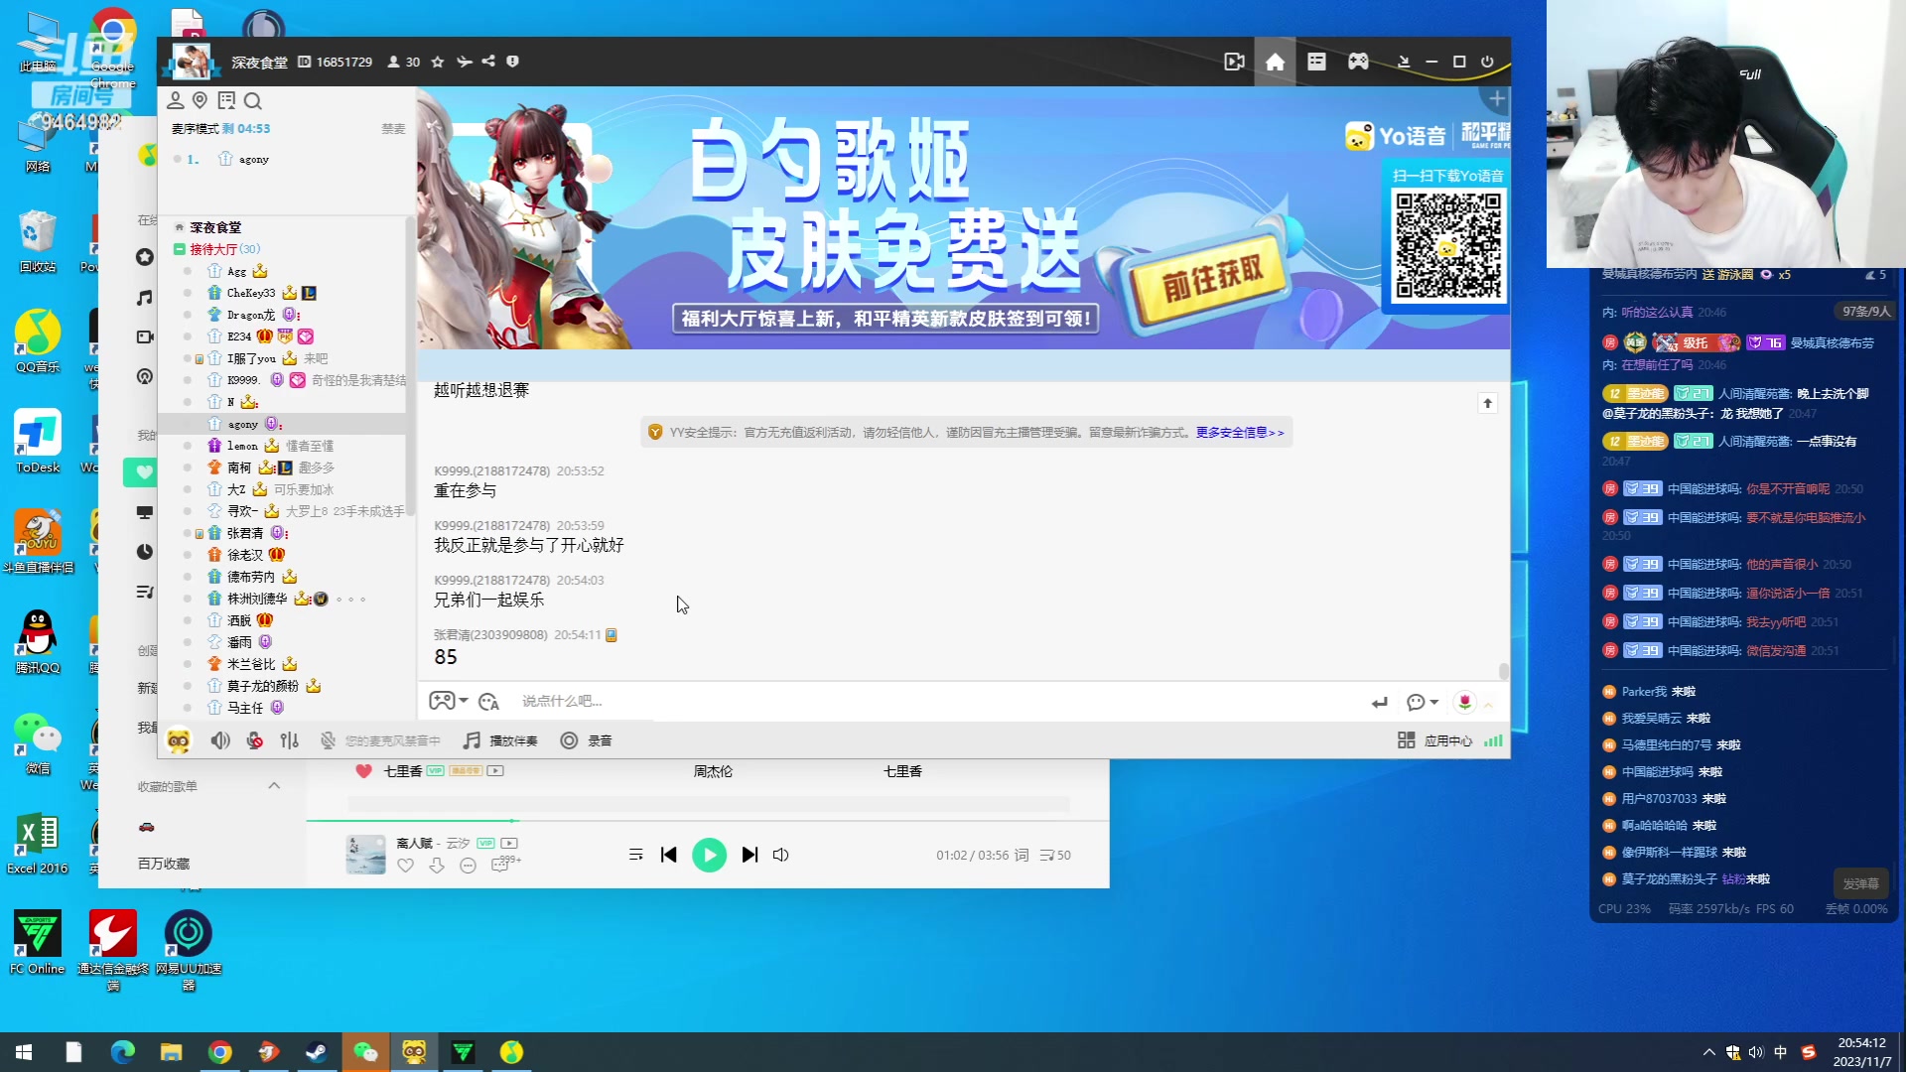Open the video playback icon in YY title bar
Screen dimensions: 1906x1072
pyautogui.click(x=1234, y=62)
